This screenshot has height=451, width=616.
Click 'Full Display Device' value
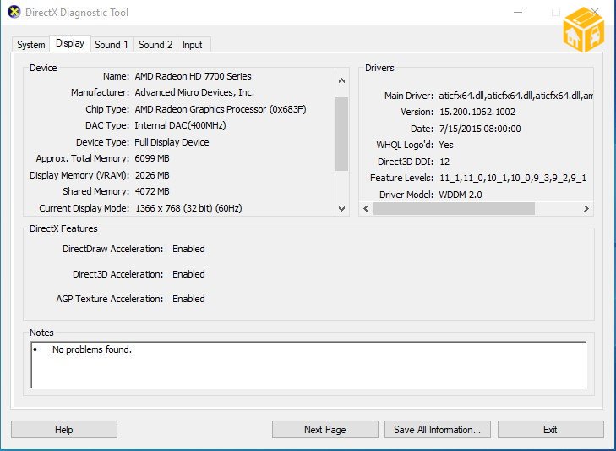[172, 142]
